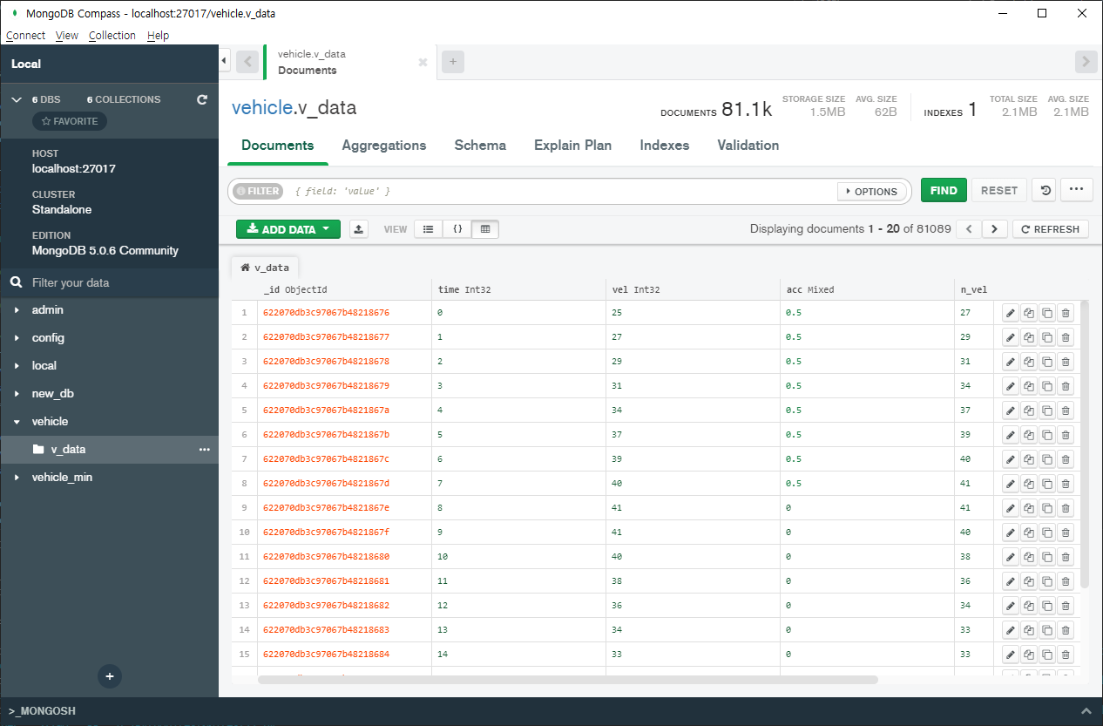Copy the document in row 2
Image resolution: width=1103 pixels, height=726 pixels.
coord(1029,337)
